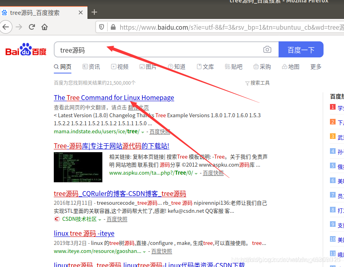Click hot search rank 6 item
Image resolution: width=344 pixels, height=267 pixels.
click(337, 181)
